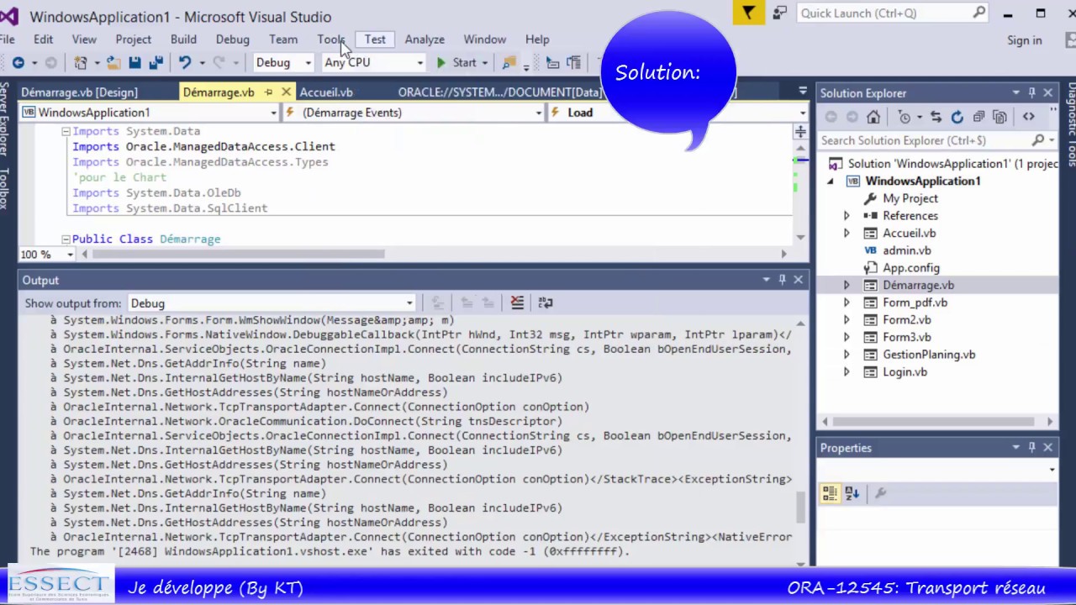
Task: Switch to Démarrage.vb [Design] tab
Action: [x=79, y=92]
